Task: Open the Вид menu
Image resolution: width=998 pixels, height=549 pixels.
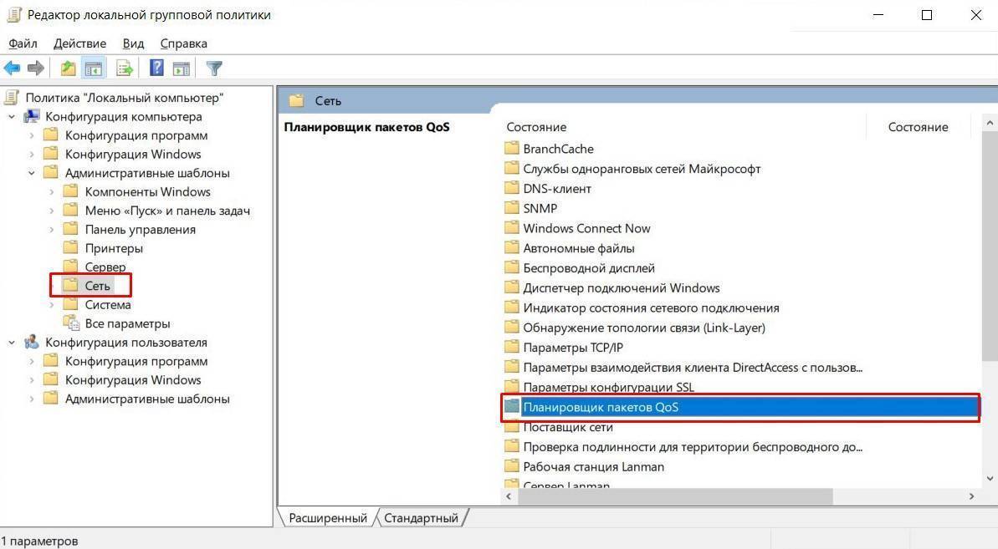Action: tap(133, 43)
